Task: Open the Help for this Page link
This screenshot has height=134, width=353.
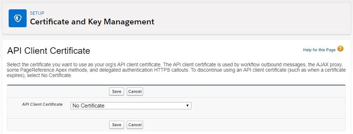Action: 319,50
